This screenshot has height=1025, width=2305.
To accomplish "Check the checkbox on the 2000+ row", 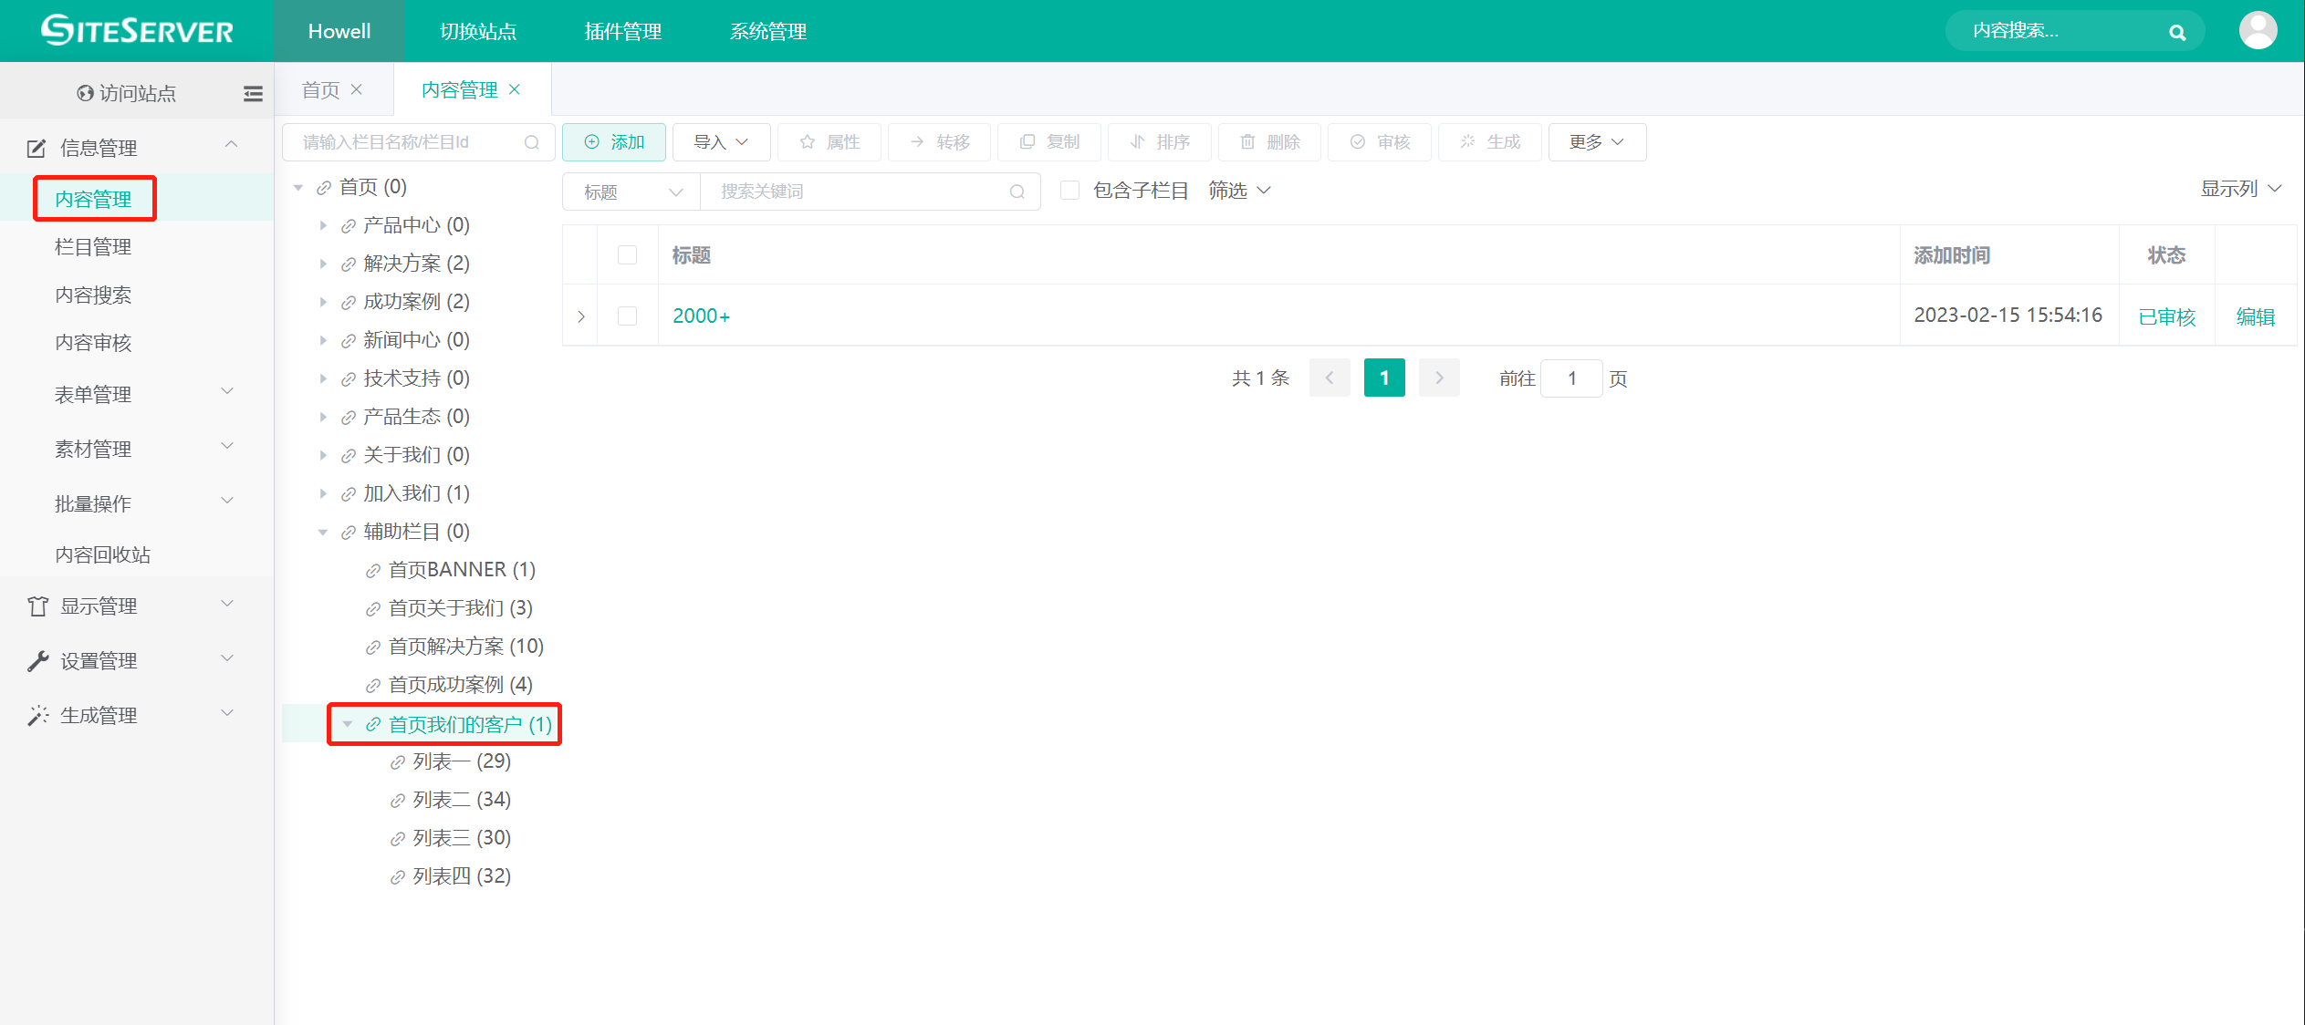I will (x=627, y=316).
